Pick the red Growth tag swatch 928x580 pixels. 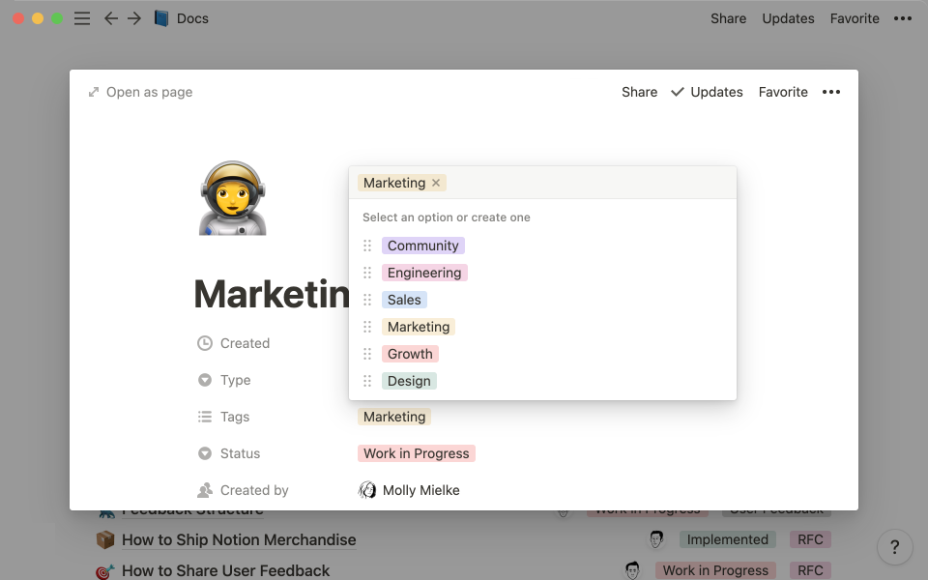[x=410, y=354]
